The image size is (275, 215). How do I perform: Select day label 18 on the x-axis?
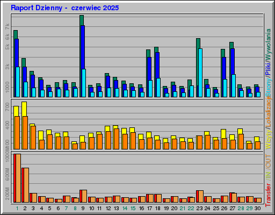(158, 209)
